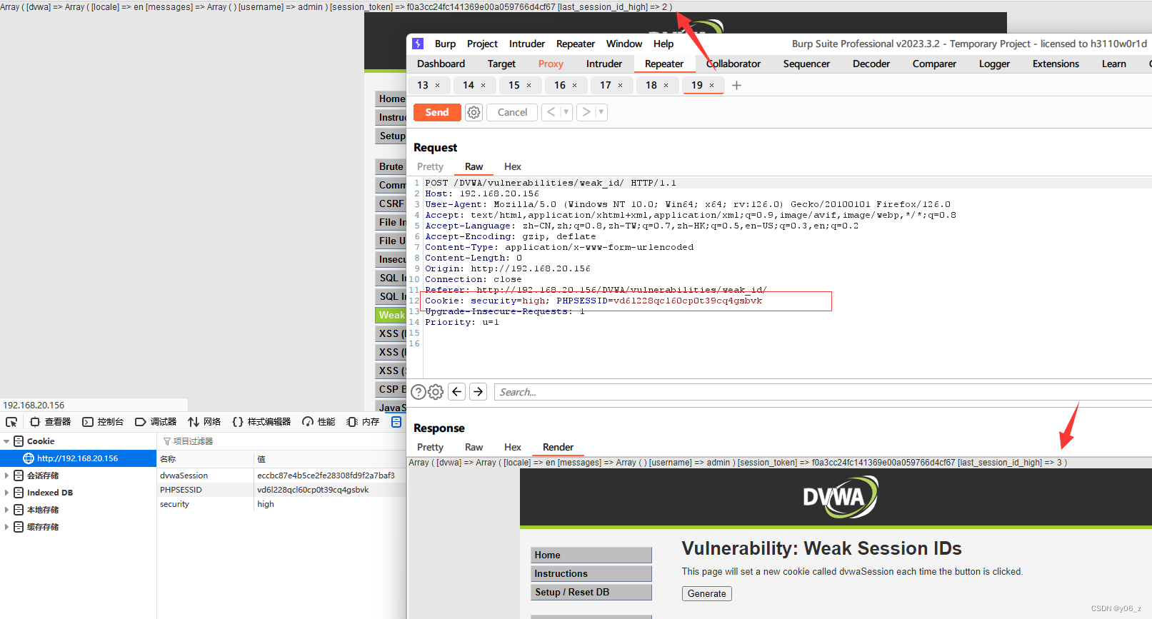This screenshot has height=619, width=1152.
Task: Open the 查看器 inspector panel
Action: (x=50, y=422)
